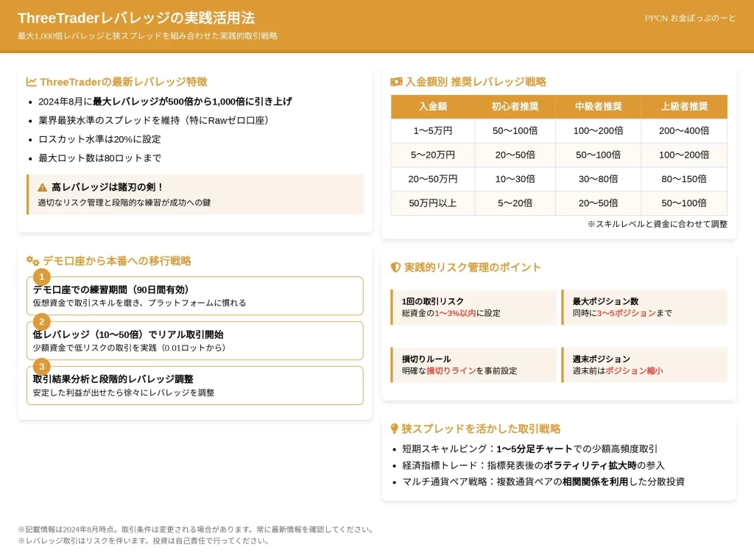Viewport: 754px width, 559px height.
Task: Select the "5〜20万円" deposit row label
Action: click(x=433, y=155)
